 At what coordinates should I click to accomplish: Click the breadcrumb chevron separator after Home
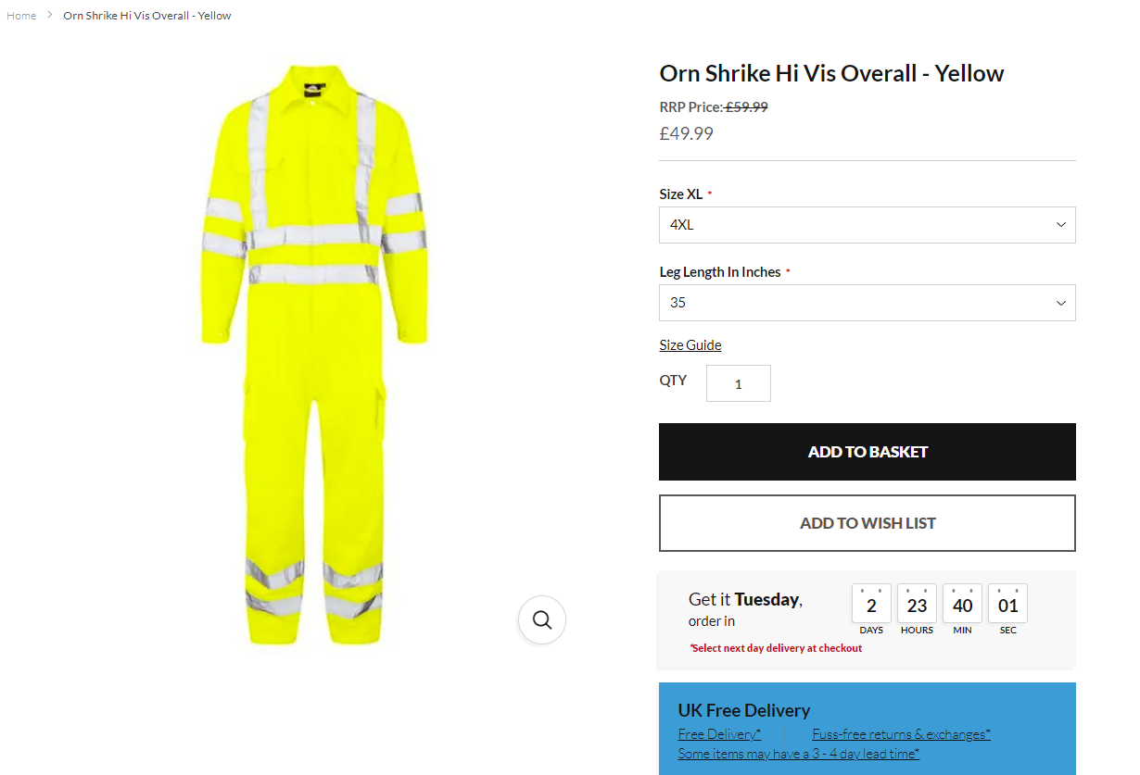tap(50, 16)
